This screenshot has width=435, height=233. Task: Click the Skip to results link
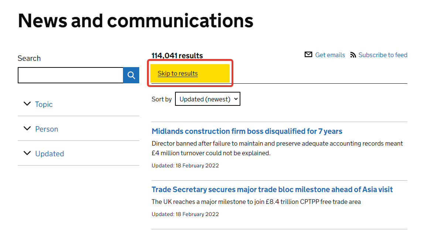click(x=178, y=73)
